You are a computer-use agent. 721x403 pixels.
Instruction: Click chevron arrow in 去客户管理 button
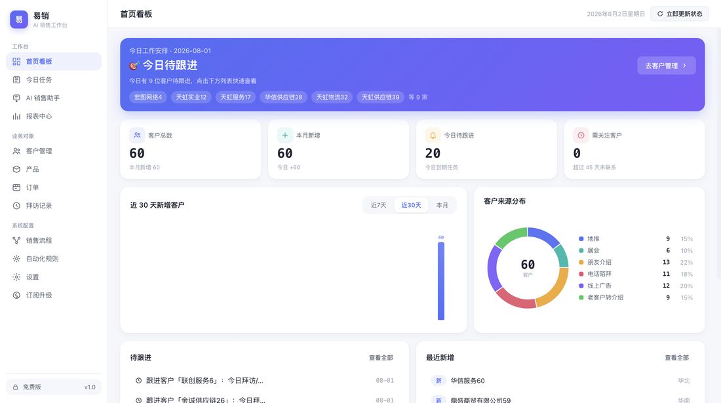(x=684, y=66)
